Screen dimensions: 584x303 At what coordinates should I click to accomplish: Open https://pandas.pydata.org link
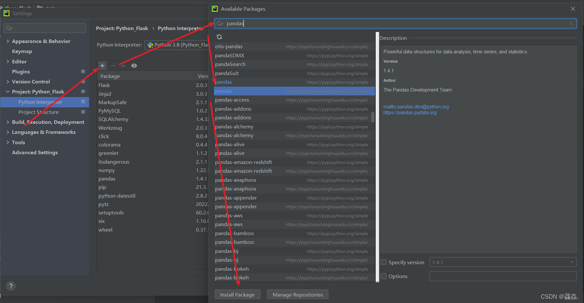(x=410, y=113)
